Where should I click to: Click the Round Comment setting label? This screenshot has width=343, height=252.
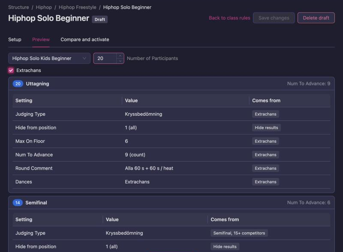coord(34,168)
